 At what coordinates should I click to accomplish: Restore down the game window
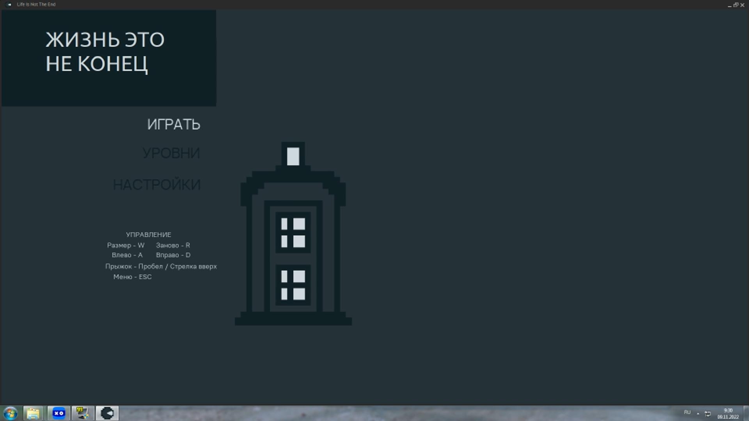pyautogui.click(x=736, y=5)
